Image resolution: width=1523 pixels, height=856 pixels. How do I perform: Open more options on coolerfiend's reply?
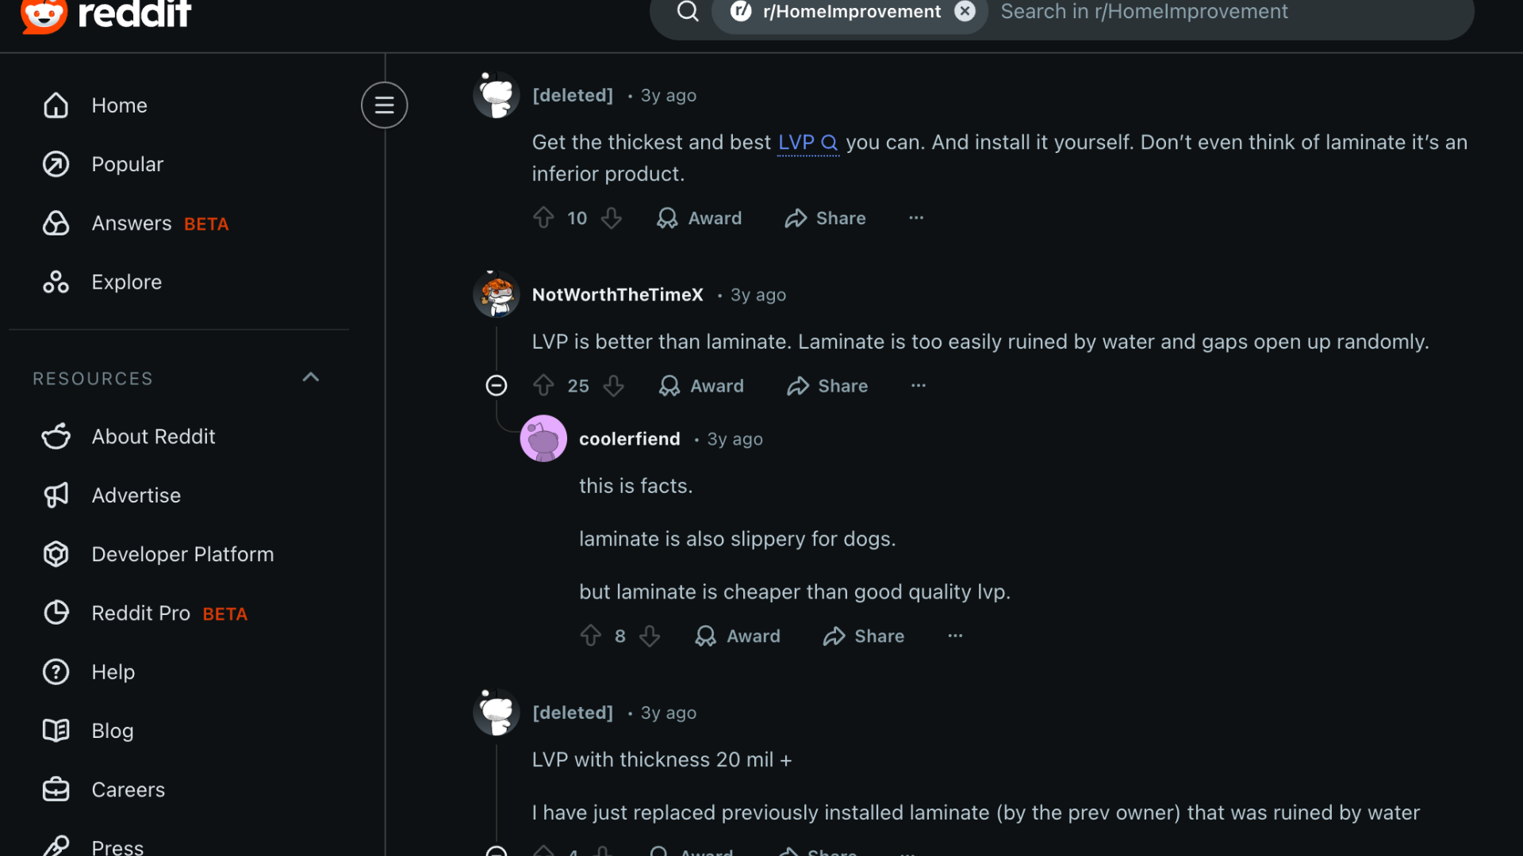coord(954,636)
